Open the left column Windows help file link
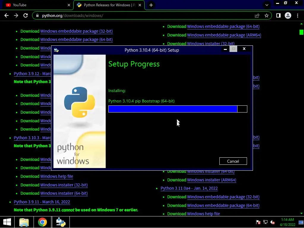The image size is (304, 228). tap(57, 176)
